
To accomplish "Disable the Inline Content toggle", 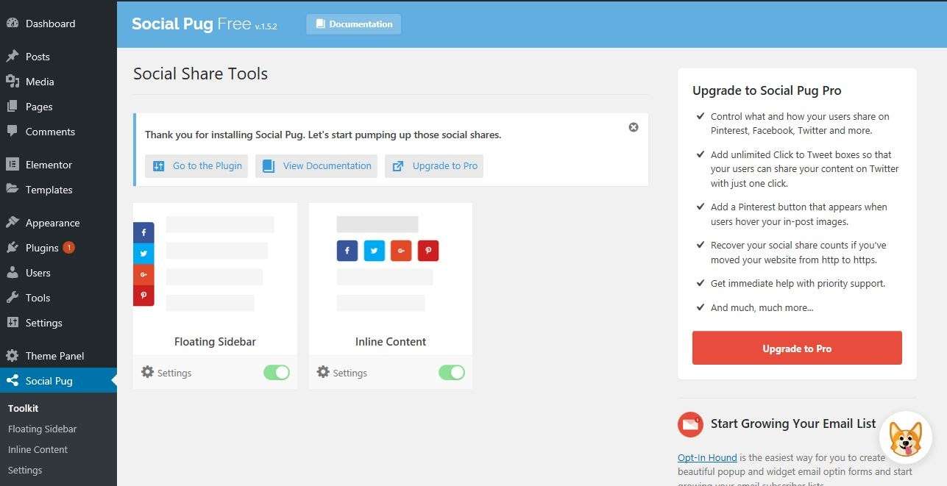I will (x=451, y=372).
